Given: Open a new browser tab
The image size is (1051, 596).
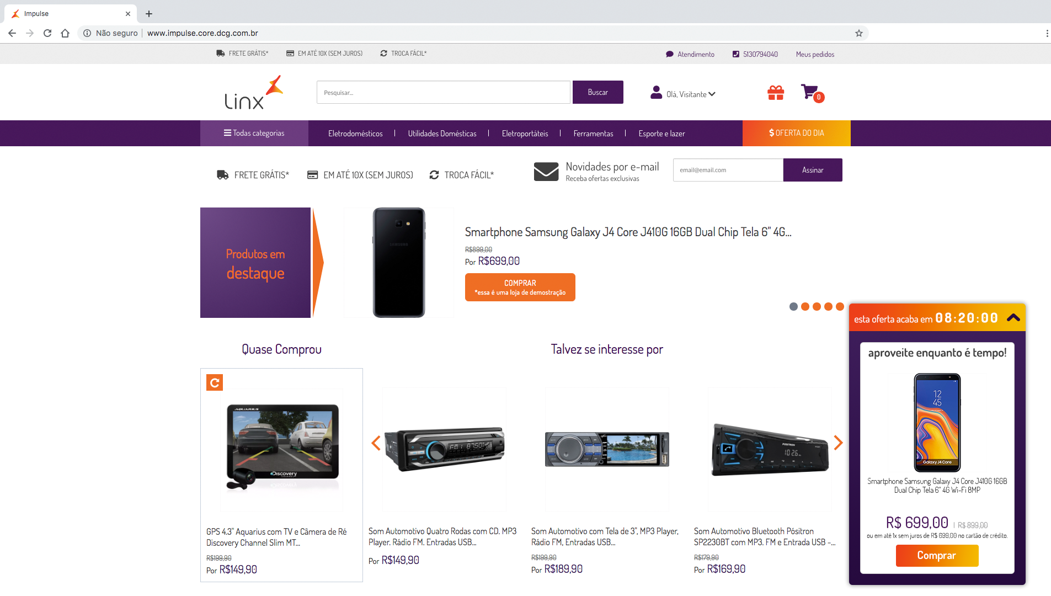Looking at the screenshot, I should point(149,14).
